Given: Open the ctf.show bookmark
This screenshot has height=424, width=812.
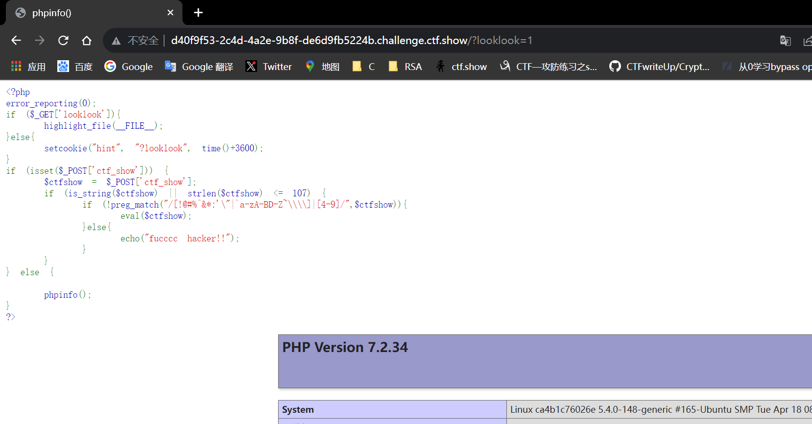Looking at the screenshot, I should 461,67.
